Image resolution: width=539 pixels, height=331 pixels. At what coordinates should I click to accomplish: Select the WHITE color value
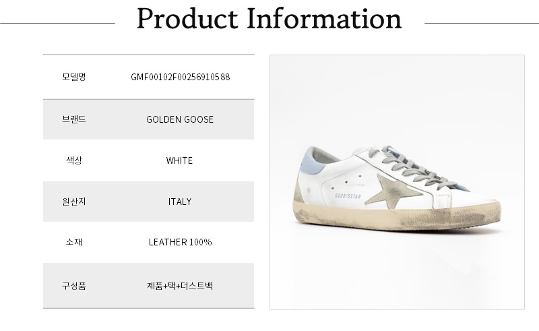(180, 160)
